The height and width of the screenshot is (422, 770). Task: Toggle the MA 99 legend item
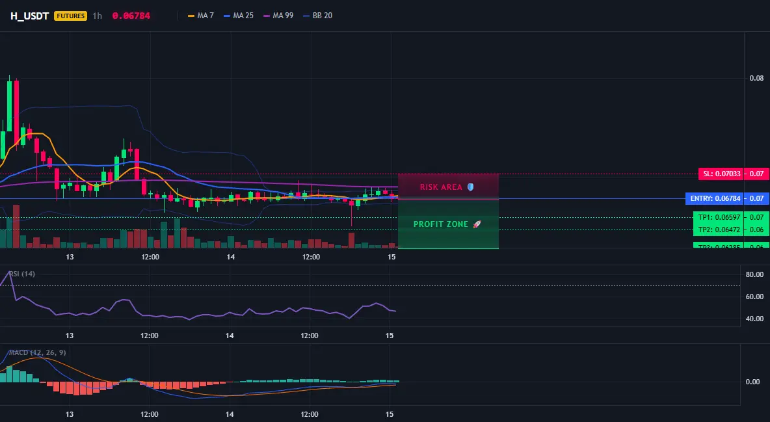coord(278,16)
